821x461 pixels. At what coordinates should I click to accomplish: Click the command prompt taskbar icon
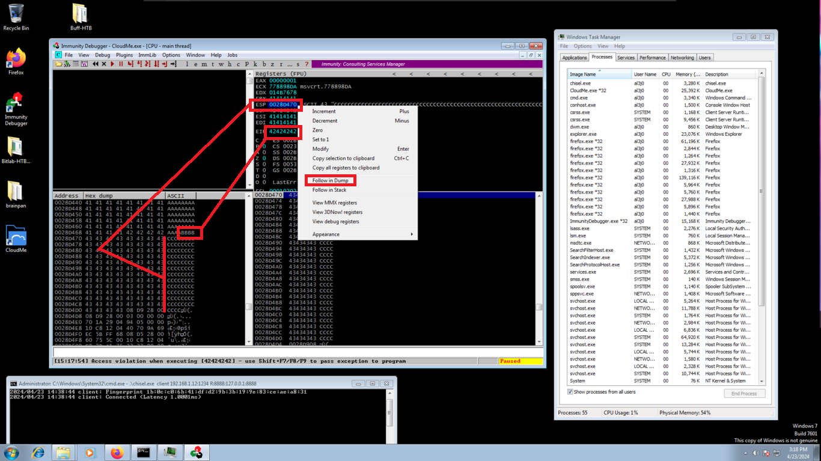pos(143,453)
